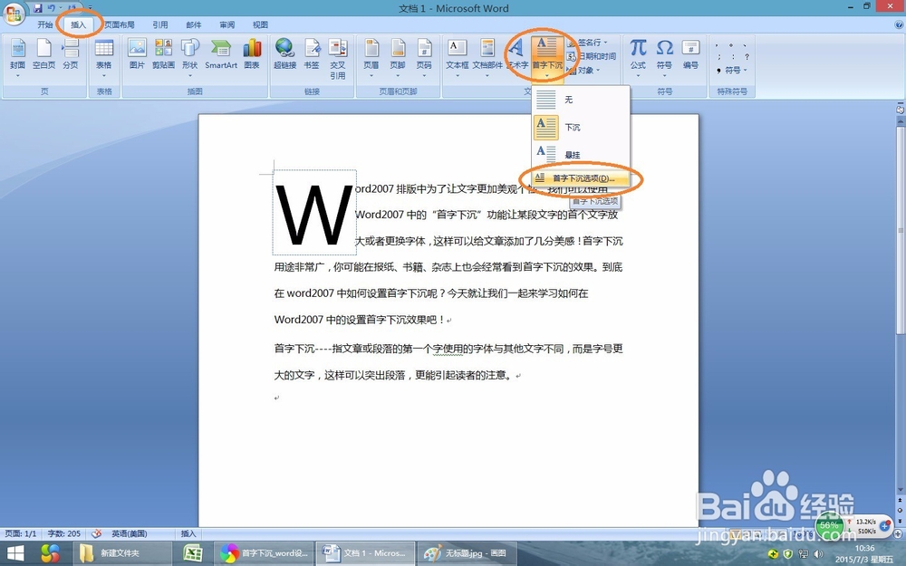Click the zoom-in plus button
The height and width of the screenshot is (566, 906).
pyautogui.click(x=897, y=533)
